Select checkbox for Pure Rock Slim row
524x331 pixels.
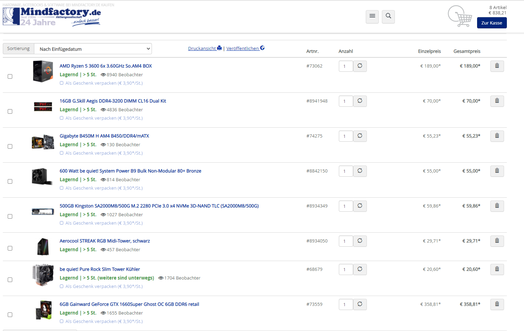point(10,280)
